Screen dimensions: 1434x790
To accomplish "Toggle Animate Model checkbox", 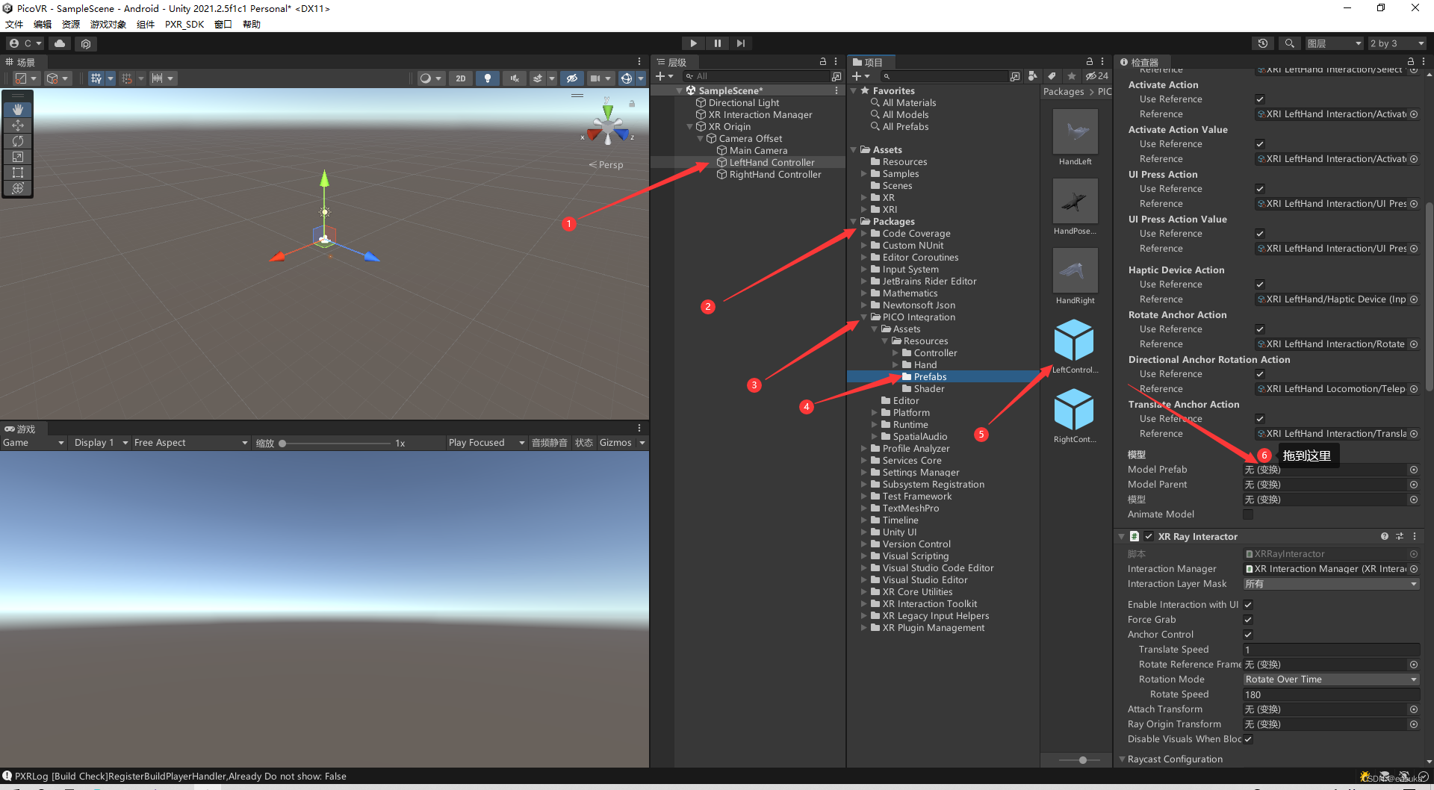I will (x=1248, y=514).
